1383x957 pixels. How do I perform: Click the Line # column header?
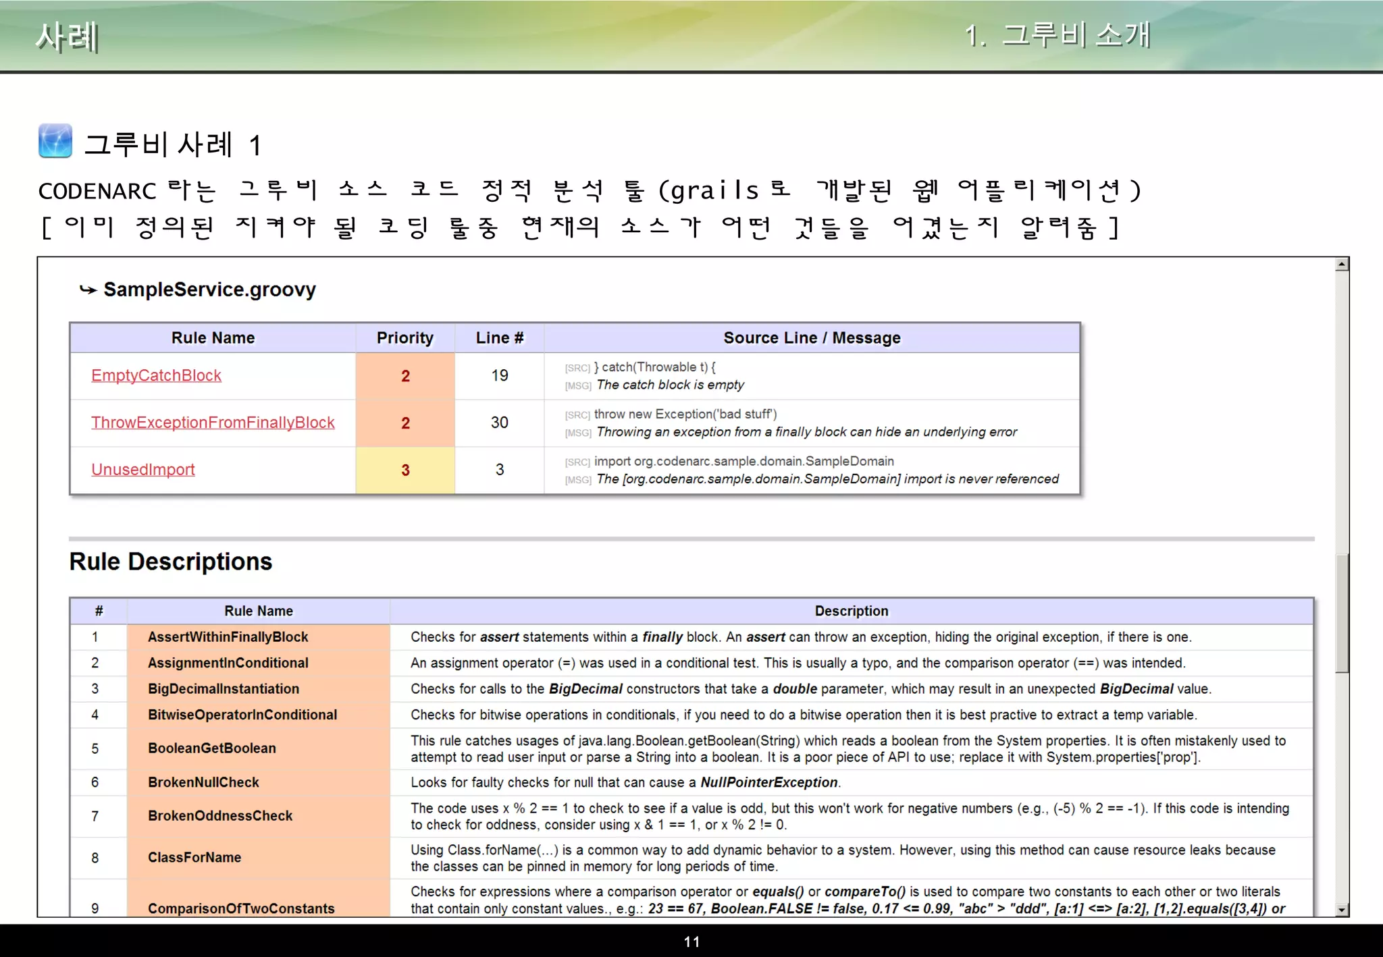(500, 338)
